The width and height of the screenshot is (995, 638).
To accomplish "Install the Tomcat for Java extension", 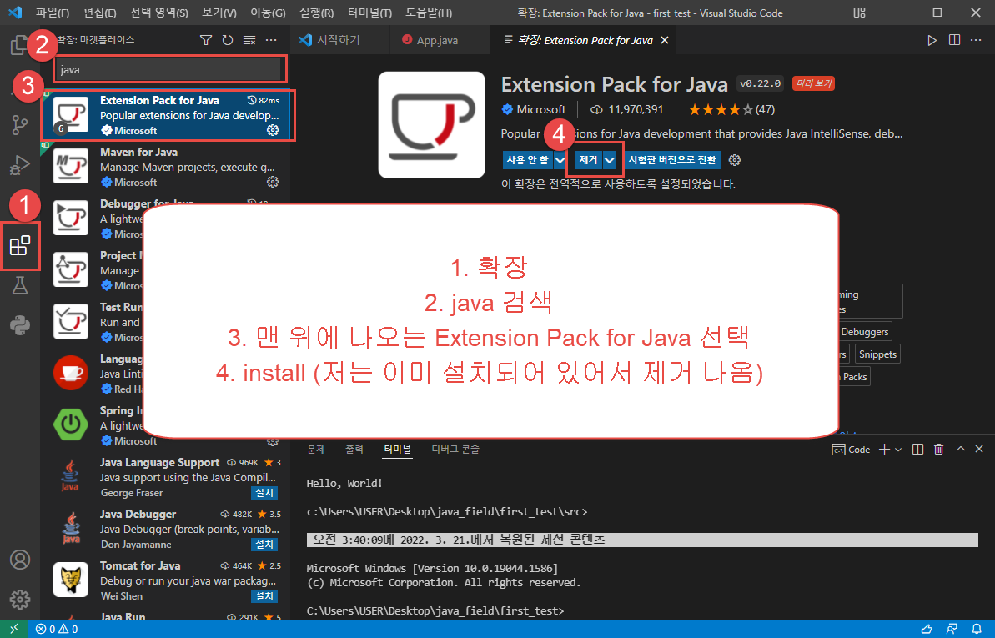I will (264, 597).
